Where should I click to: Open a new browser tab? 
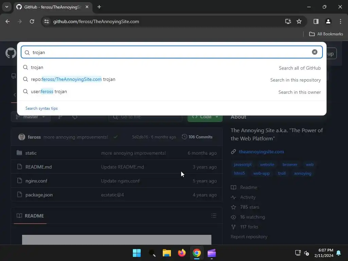click(99, 7)
